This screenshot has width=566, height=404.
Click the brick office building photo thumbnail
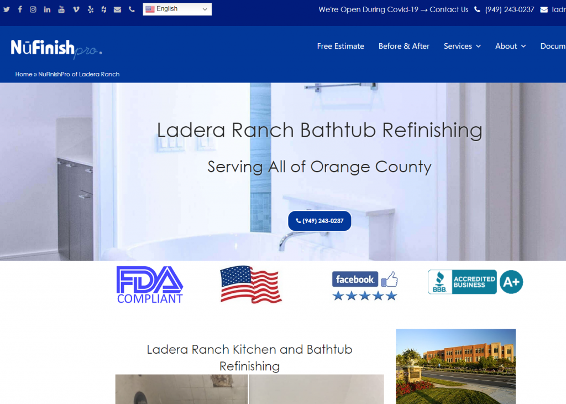pos(455,366)
